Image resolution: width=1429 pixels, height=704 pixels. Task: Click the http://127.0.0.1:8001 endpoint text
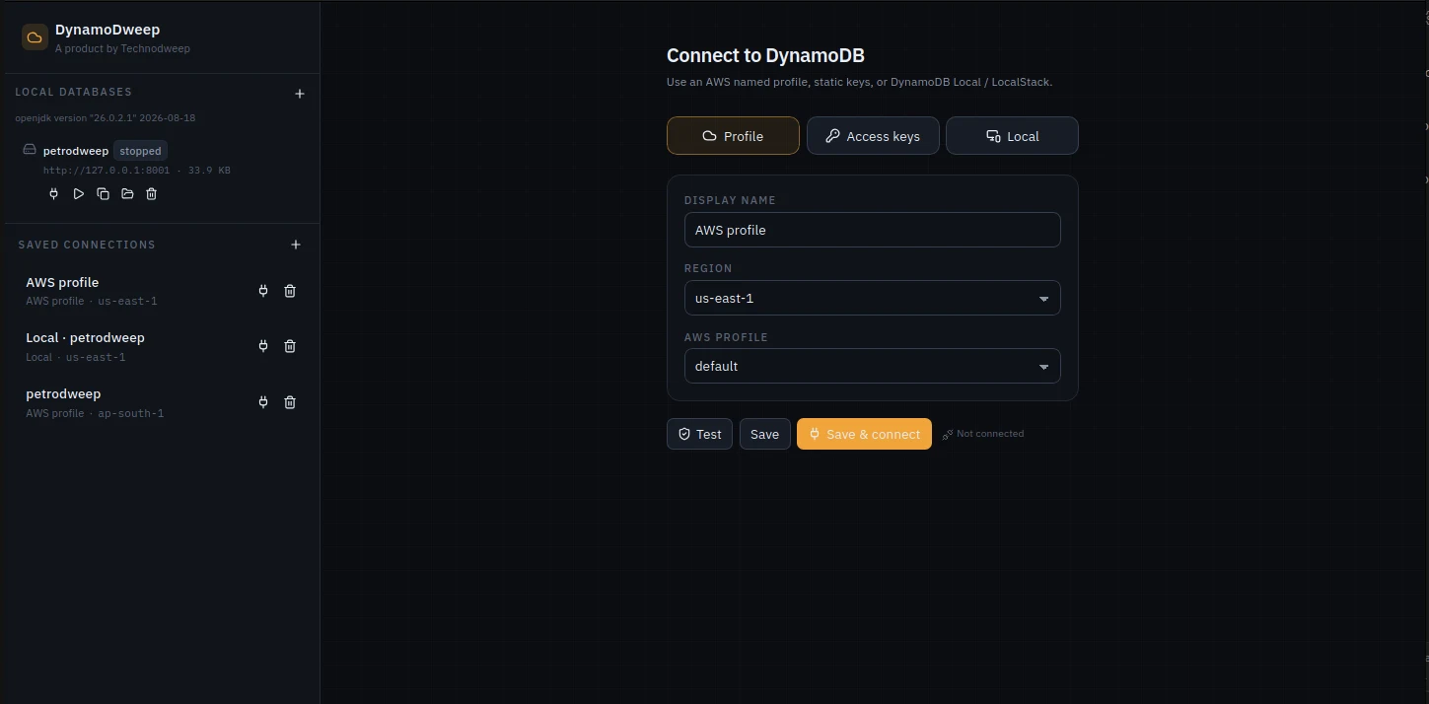click(x=107, y=171)
